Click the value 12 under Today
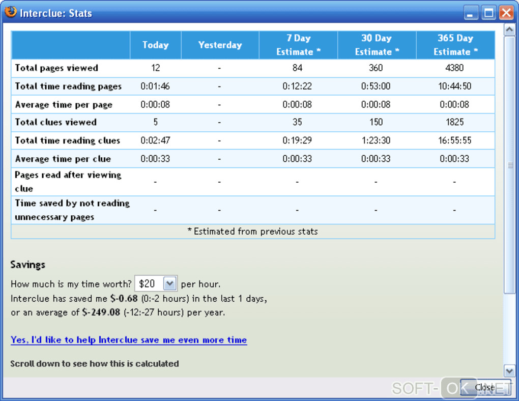This screenshot has width=519, height=401. click(156, 68)
